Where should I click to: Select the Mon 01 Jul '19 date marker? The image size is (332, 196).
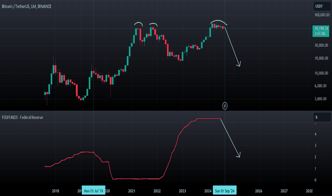pos(93,191)
